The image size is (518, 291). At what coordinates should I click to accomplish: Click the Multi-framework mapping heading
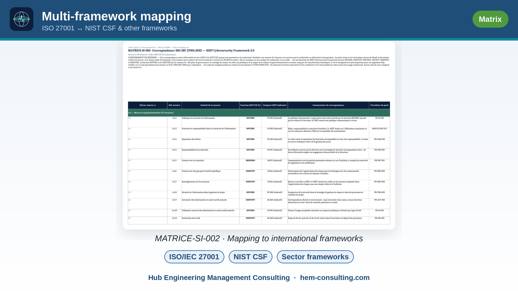click(x=117, y=16)
